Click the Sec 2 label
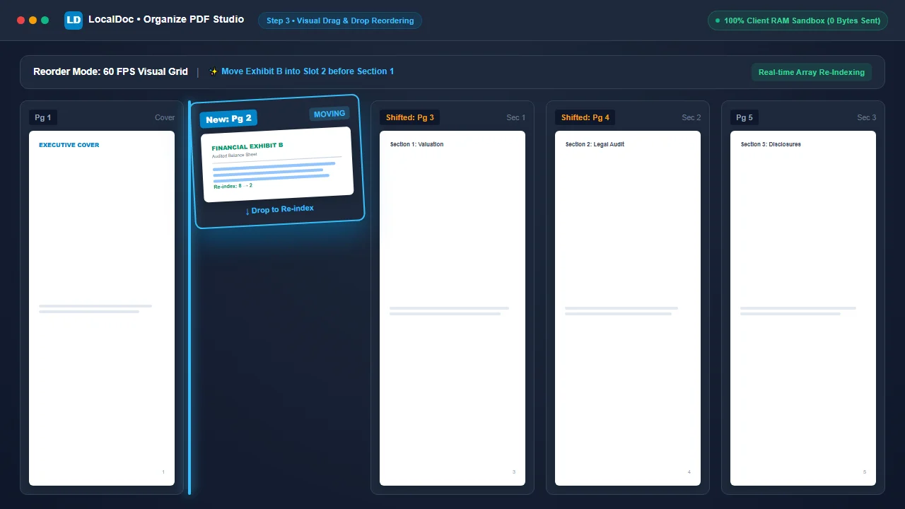The height and width of the screenshot is (509, 905). pyautogui.click(x=691, y=117)
